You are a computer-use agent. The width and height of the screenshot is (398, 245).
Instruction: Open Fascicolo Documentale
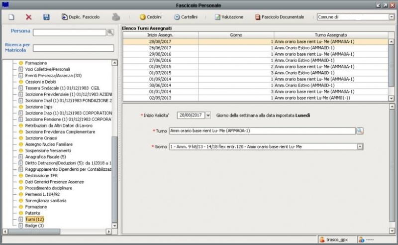pos(279,17)
